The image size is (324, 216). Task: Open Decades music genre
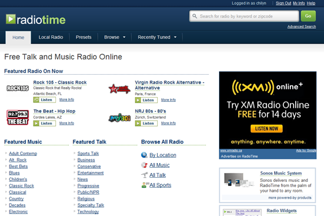coord(17,205)
